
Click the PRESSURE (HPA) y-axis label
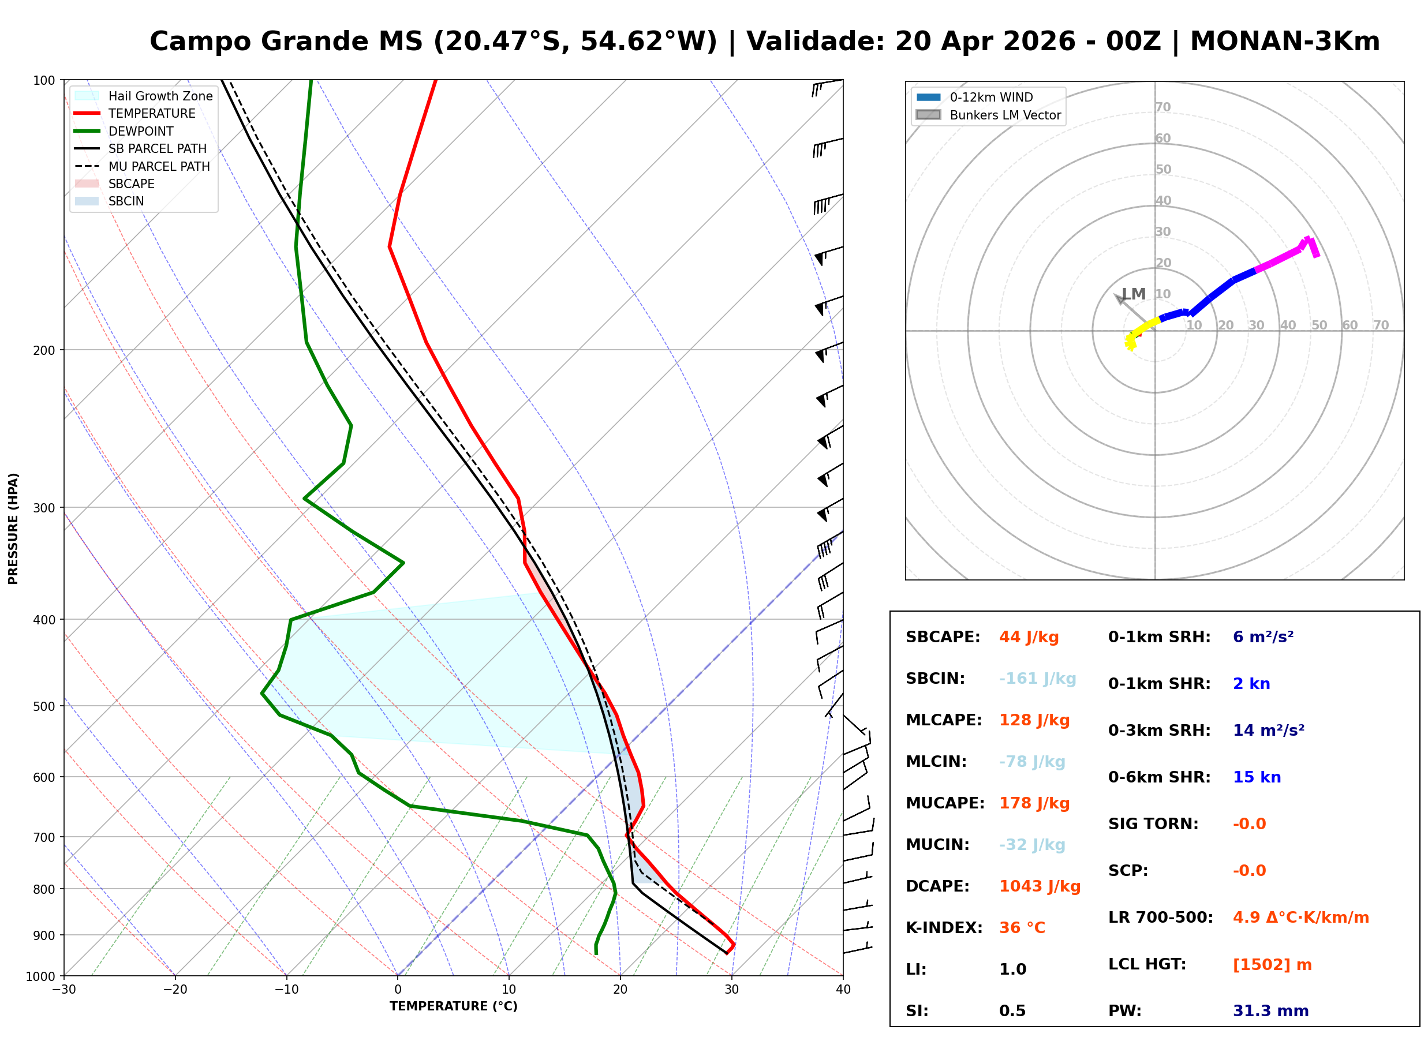(x=13, y=528)
